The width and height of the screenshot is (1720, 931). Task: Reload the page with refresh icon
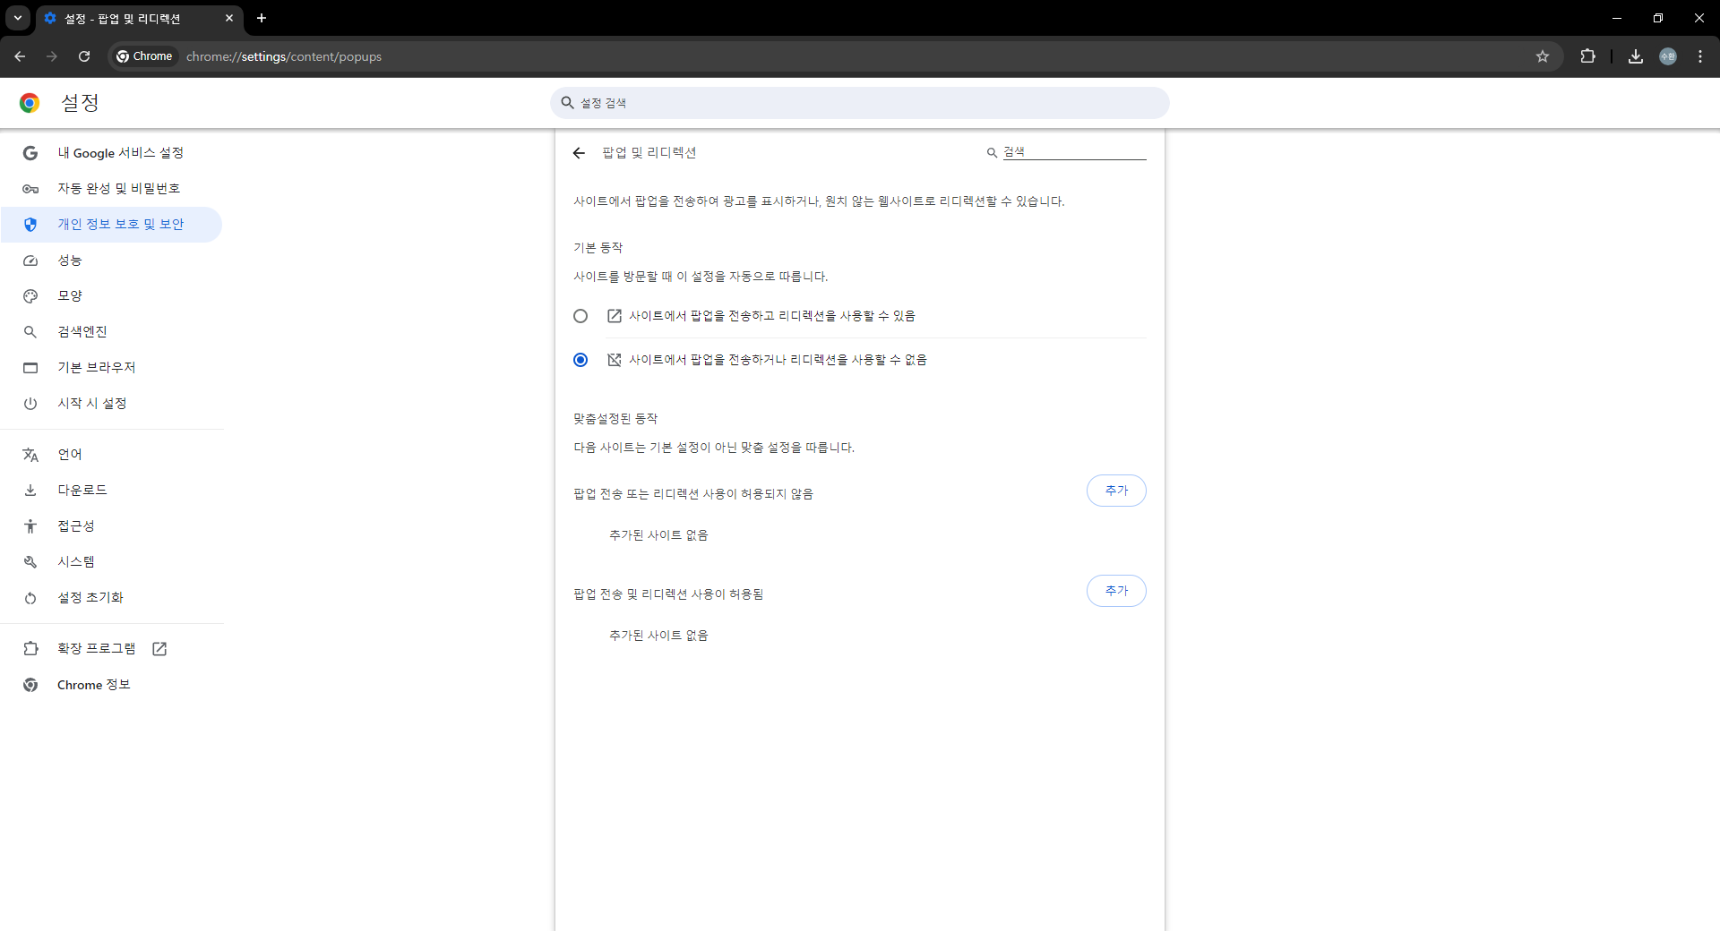pos(84,56)
